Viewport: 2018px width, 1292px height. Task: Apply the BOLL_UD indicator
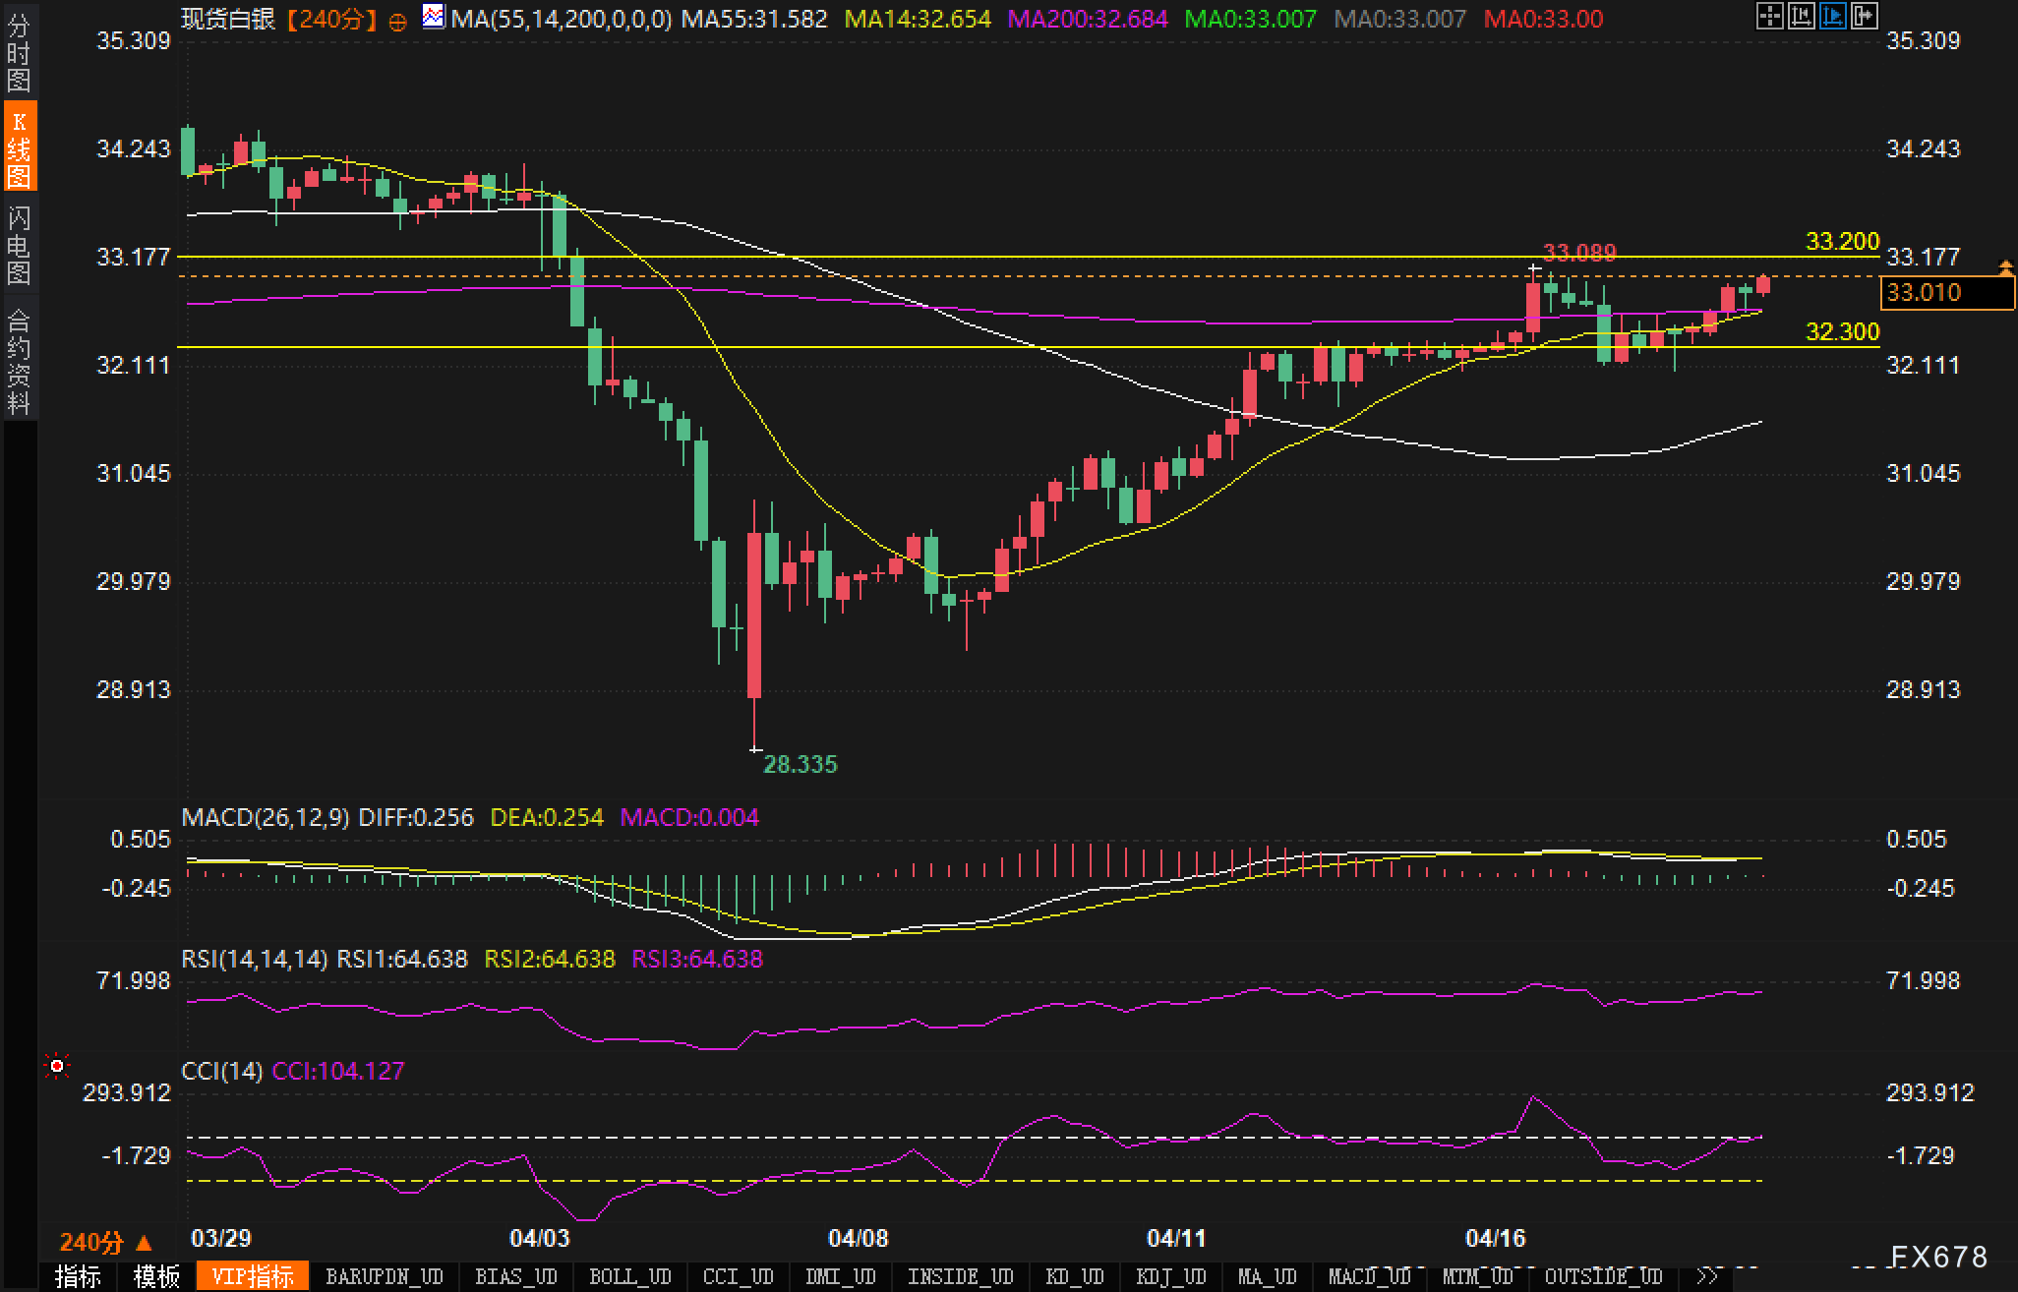[629, 1276]
